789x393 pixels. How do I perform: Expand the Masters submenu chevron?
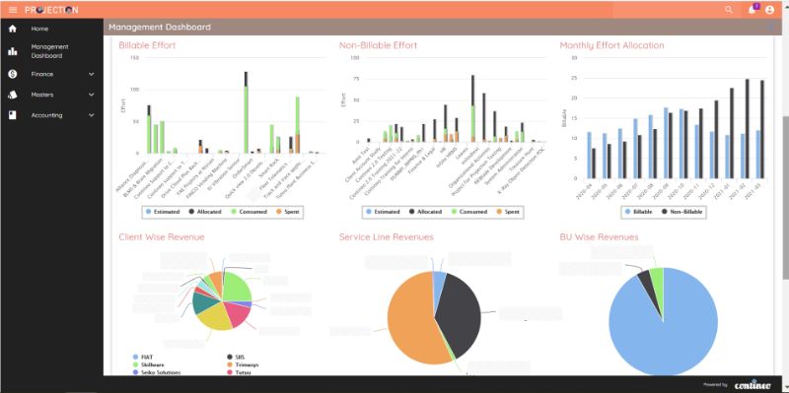[91, 95]
